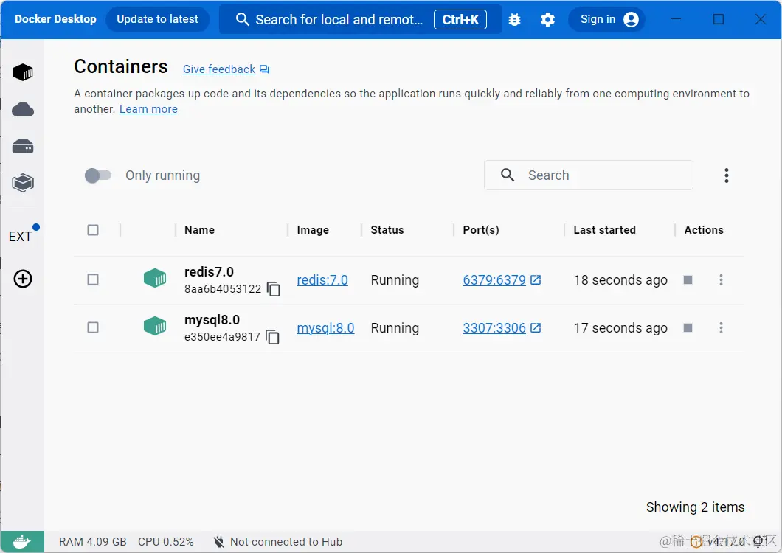This screenshot has width=782, height=553.
Task: Open the Volumes sidebar icon
Action: pos(23,146)
